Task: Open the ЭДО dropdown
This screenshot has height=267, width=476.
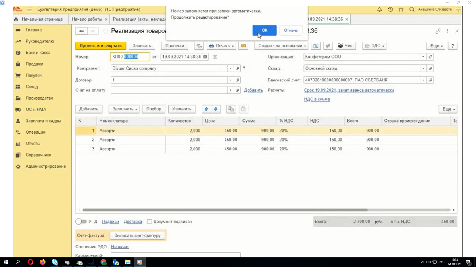Action: pyautogui.click(x=374, y=46)
